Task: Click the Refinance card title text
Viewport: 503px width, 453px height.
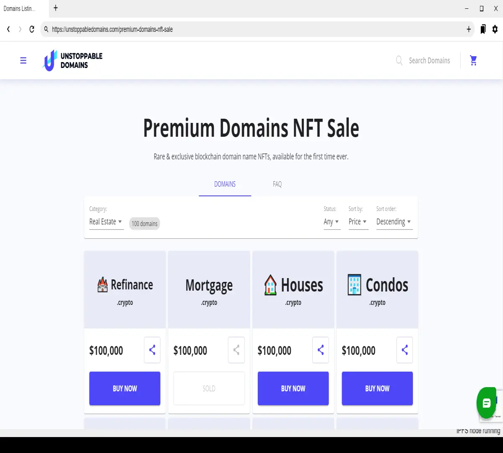Action: (132, 285)
